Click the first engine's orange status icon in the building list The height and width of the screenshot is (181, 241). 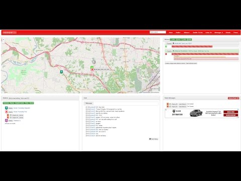pos(8,115)
